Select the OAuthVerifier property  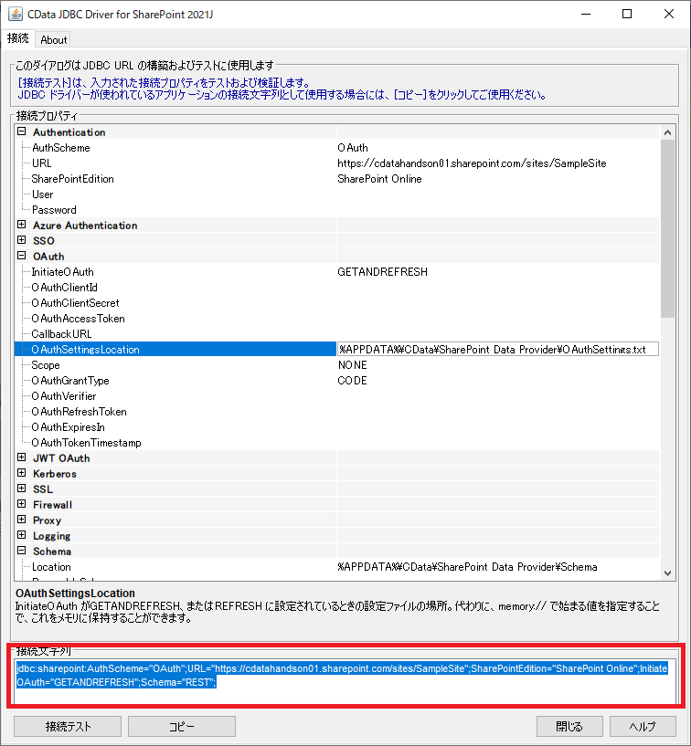pyautogui.click(x=64, y=396)
